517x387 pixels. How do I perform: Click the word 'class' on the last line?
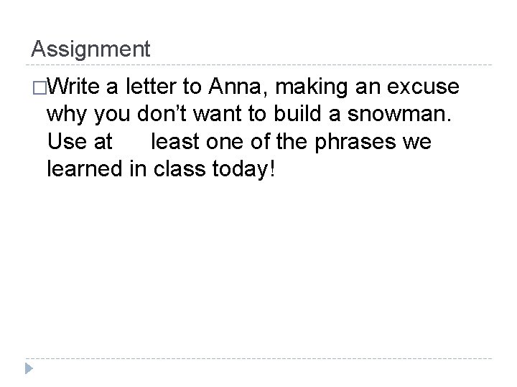tap(189, 170)
